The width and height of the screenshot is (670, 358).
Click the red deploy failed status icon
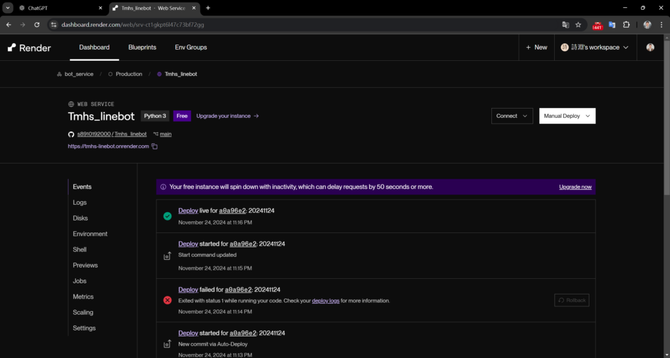[x=167, y=300]
